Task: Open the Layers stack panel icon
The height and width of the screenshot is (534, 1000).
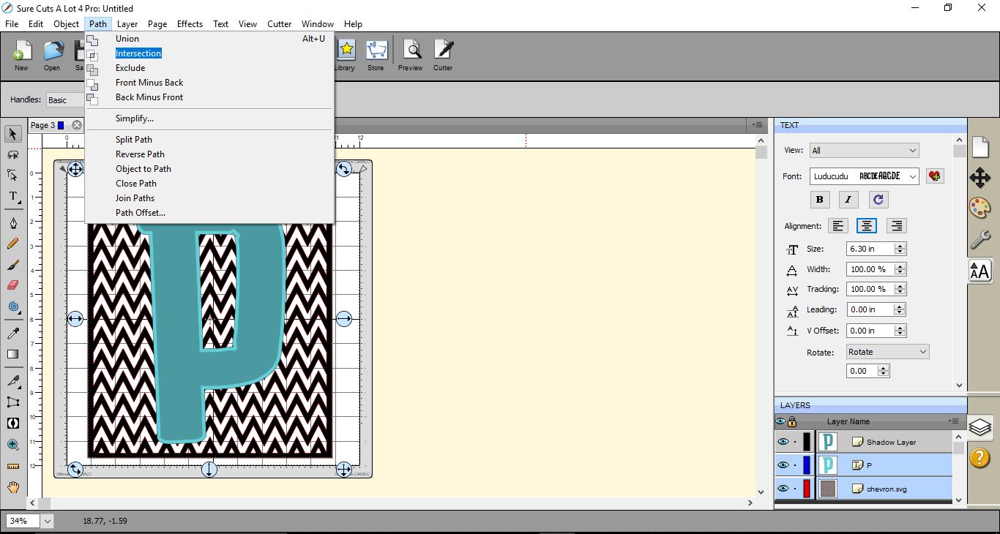Action: 980,427
